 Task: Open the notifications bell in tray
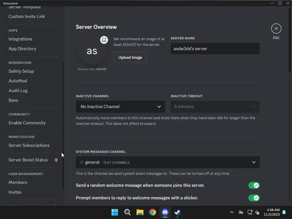pyautogui.click(x=284, y=212)
